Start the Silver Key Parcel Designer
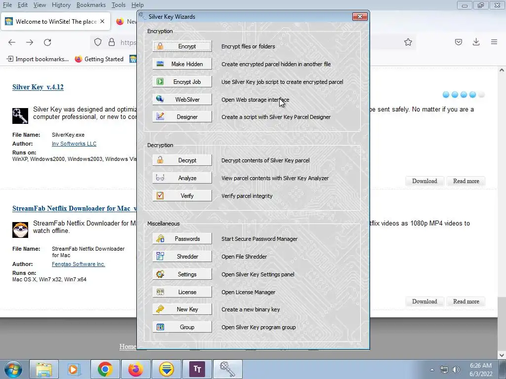This screenshot has height=379, width=506. (x=182, y=116)
